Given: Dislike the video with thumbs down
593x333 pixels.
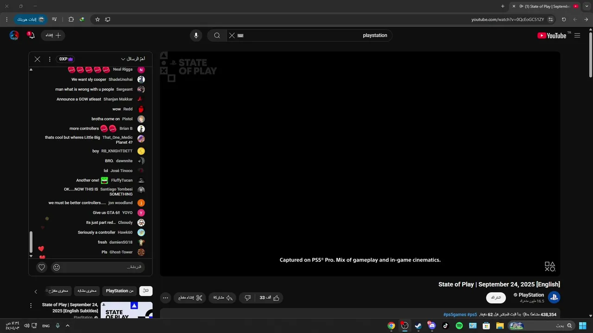Looking at the screenshot, I should coord(247,298).
